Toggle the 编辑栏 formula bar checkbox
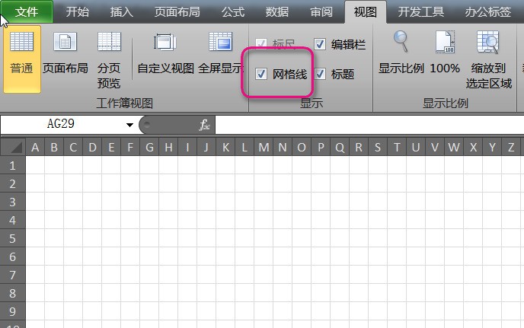The height and width of the screenshot is (328, 524). (320, 44)
